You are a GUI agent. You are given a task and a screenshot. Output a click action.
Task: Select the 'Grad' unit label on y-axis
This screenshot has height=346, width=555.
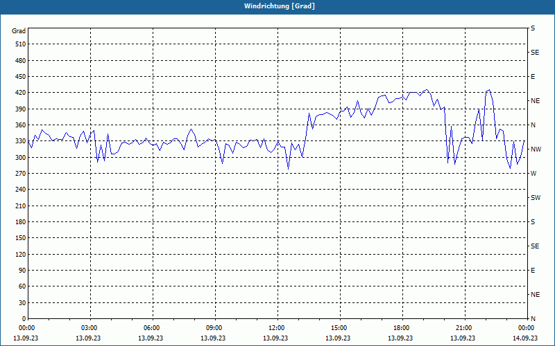(x=19, y=31)
